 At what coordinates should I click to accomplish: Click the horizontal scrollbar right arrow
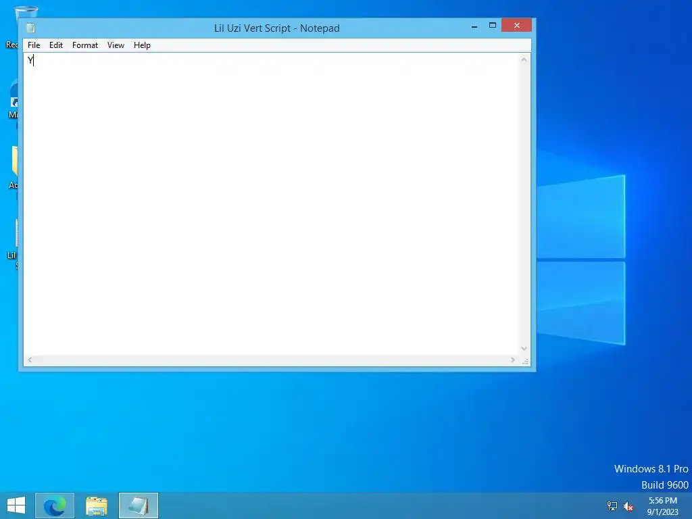click(512, 360)
